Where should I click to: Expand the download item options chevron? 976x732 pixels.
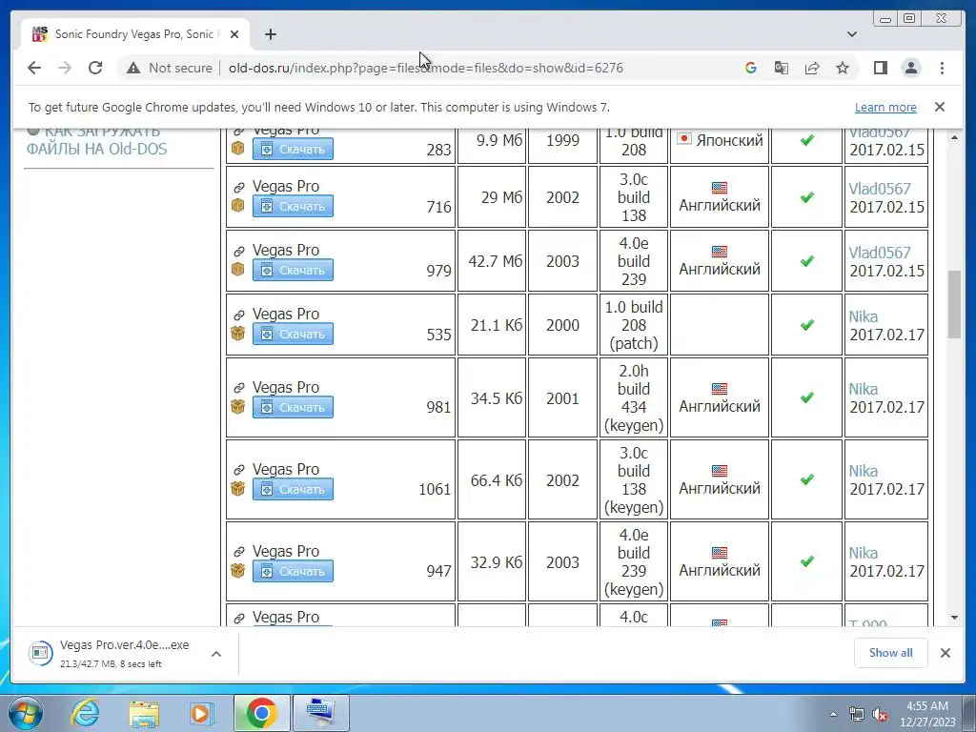tap(216, 654)
